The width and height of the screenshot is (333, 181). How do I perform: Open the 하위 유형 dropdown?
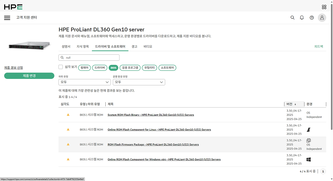coord(84,82)
